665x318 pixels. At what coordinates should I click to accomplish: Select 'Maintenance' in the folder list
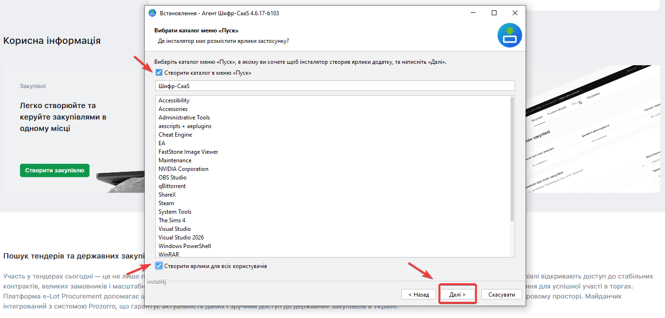[x=175, y=160]
